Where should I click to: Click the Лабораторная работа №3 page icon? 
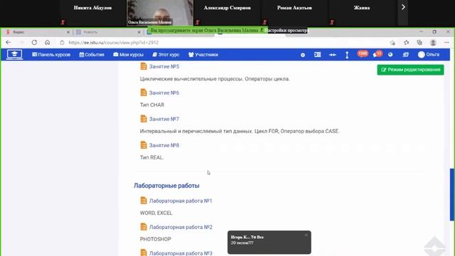click(144, 252)
